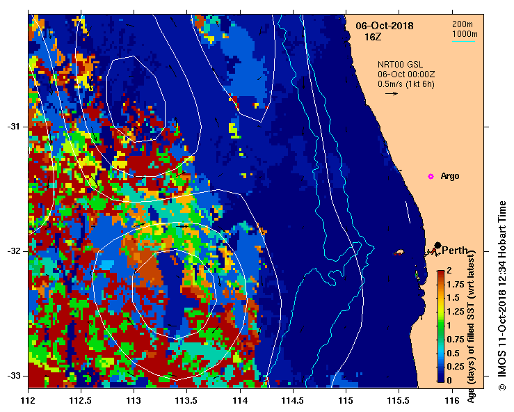Click the colorbar tick value '0.25'
Viewport: 514px width, 412px height.
[x=456, y=366]
